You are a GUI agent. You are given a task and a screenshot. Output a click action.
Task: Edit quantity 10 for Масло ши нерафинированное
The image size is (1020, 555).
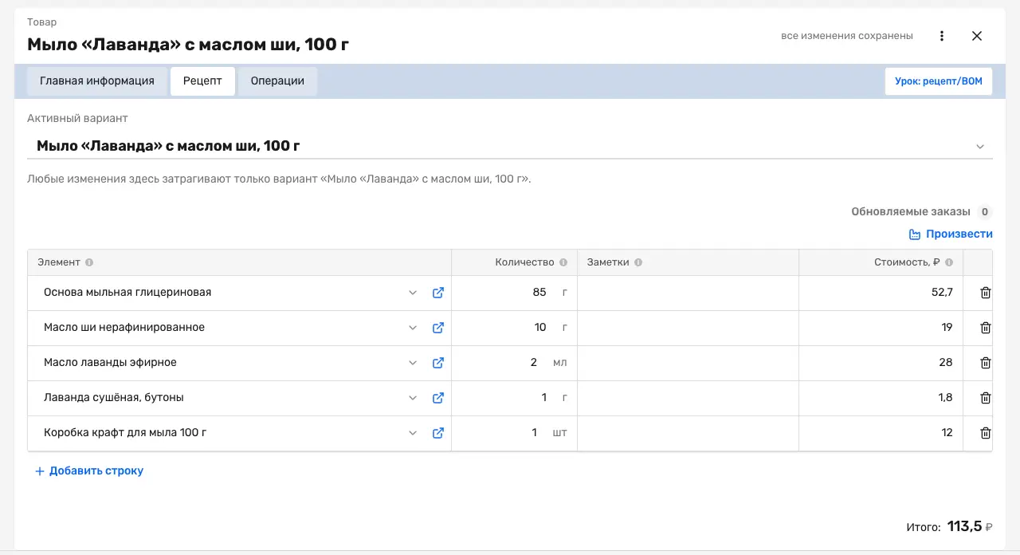(514, 328)
